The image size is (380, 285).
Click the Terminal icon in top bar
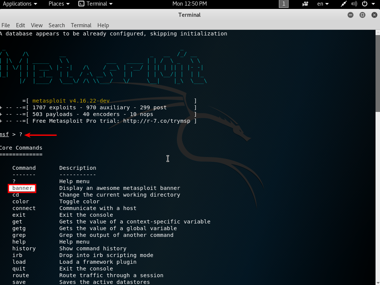click(x=81, y=4)
